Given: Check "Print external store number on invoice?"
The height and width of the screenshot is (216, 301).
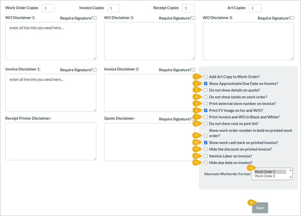Looking at the screenshot, I should pos(206,103).
